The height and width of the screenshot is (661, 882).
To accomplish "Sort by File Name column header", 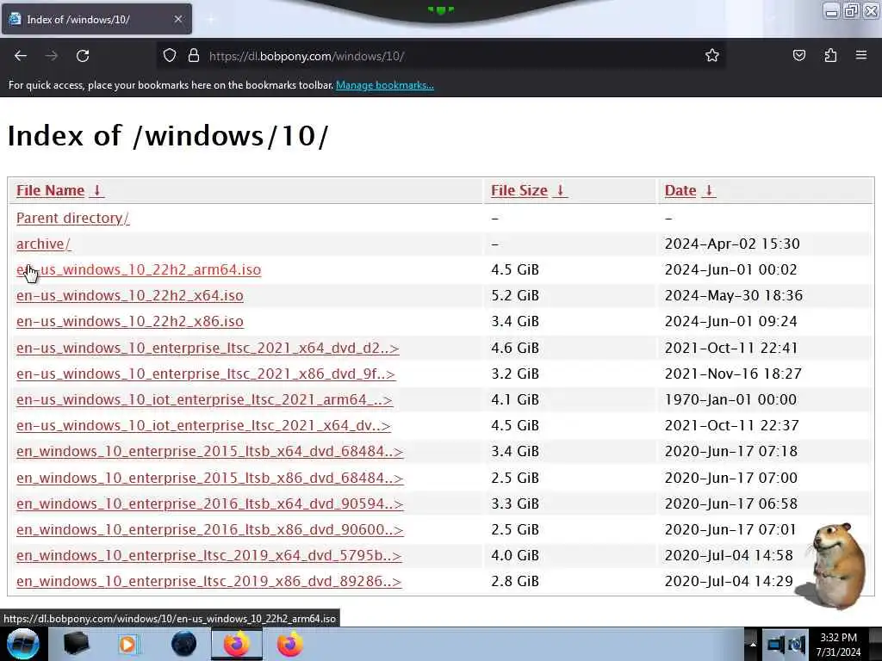I will tap(50, 190).
